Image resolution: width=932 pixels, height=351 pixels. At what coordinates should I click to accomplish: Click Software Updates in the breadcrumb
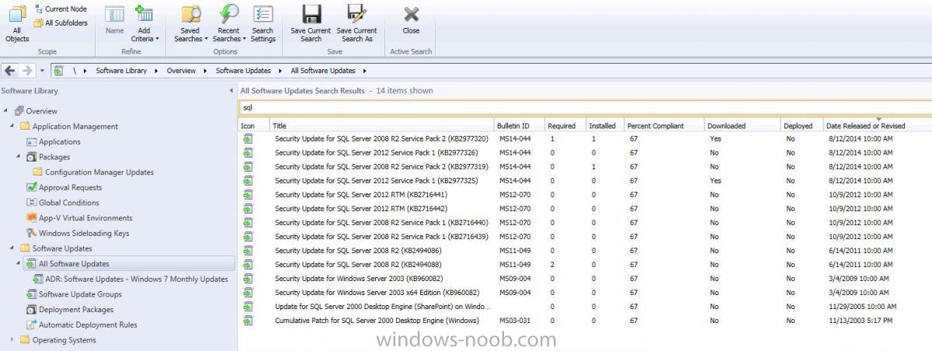(243, 71)
